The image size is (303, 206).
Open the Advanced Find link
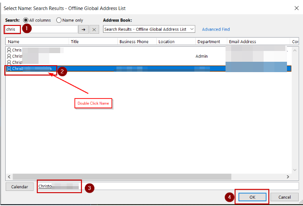tap(216, 29)
